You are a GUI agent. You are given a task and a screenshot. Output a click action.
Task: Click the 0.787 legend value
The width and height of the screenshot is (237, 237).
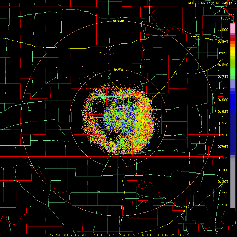click(x=223, y=76)
